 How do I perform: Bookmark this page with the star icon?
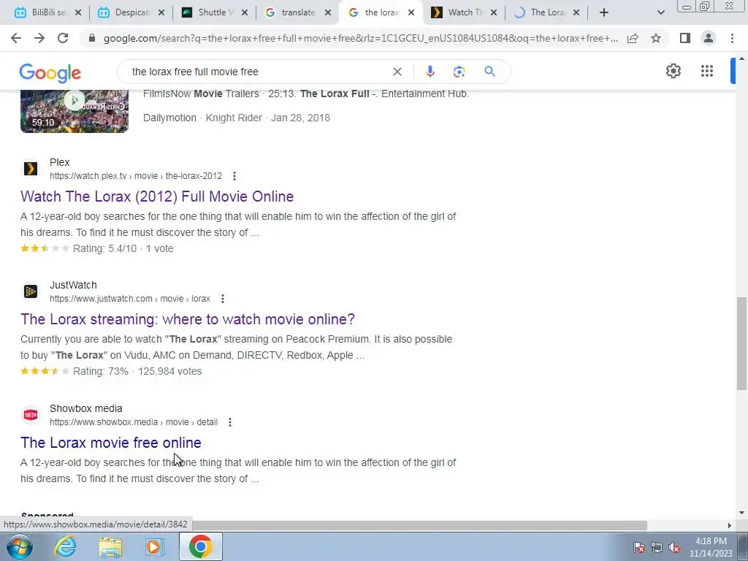656,38
